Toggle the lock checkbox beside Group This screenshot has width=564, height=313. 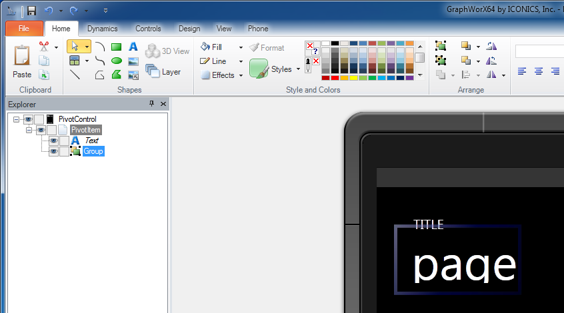(64, 151)
